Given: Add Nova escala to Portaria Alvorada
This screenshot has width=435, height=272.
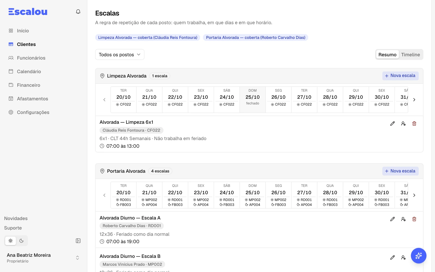Looking at the screenshot, I should click(400, 171).
